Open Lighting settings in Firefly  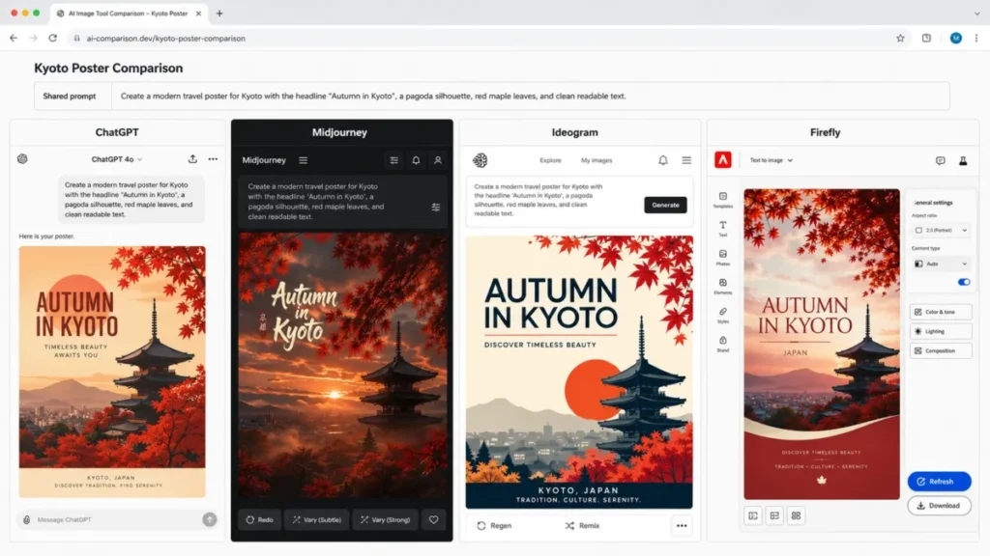[941, 331]
